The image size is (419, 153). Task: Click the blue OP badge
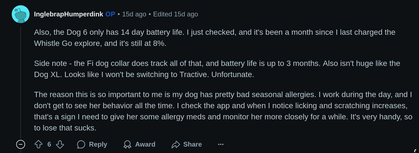pyautogui.click(x=110, y=14)
